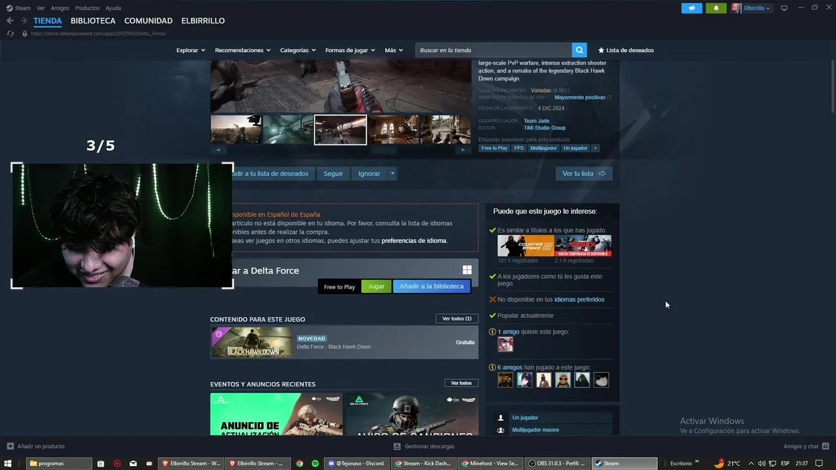Viewport: 836px width, 470px height.
Task: Click the Windows platform icon in purchase box
Action: (x=467, y=270)
